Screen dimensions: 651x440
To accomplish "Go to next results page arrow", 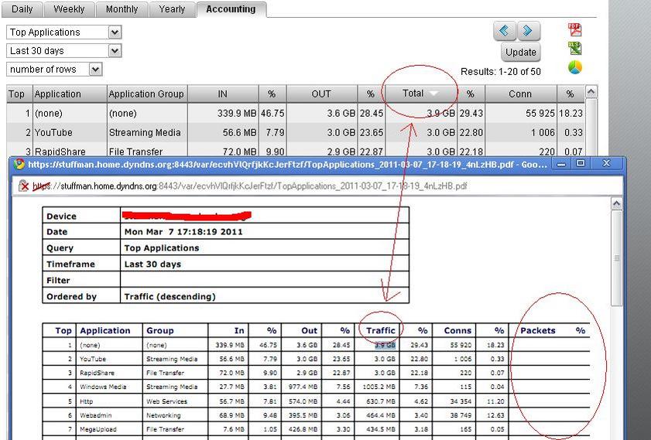I will point(527,31).
